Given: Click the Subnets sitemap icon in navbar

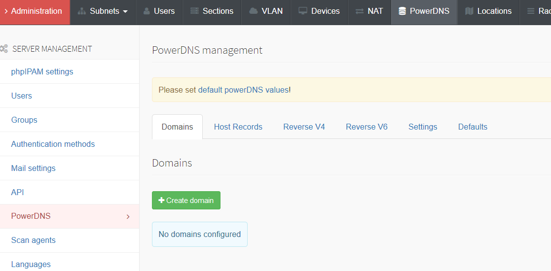Looking at the screenshot, I should (82, 11).
